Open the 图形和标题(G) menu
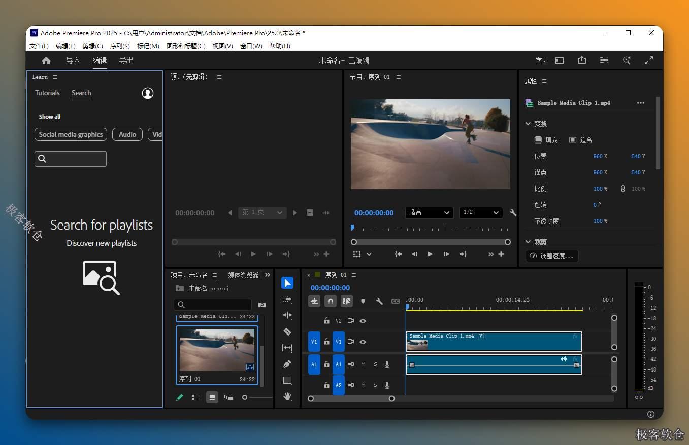Screen dimensions: 689x445 [x=186, y=46]
